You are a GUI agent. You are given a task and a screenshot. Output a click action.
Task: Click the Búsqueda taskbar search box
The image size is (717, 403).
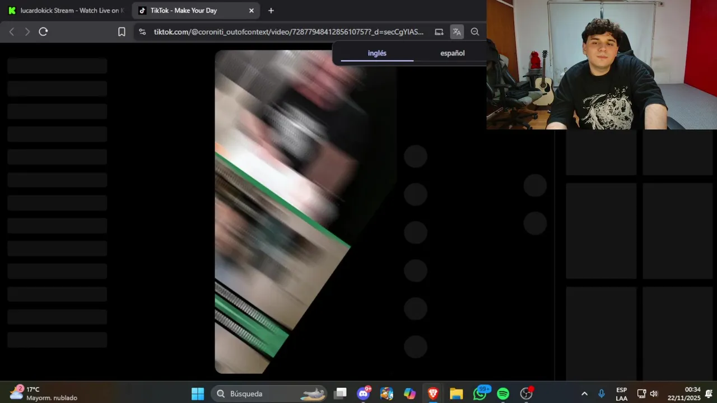tap(269, 393)
